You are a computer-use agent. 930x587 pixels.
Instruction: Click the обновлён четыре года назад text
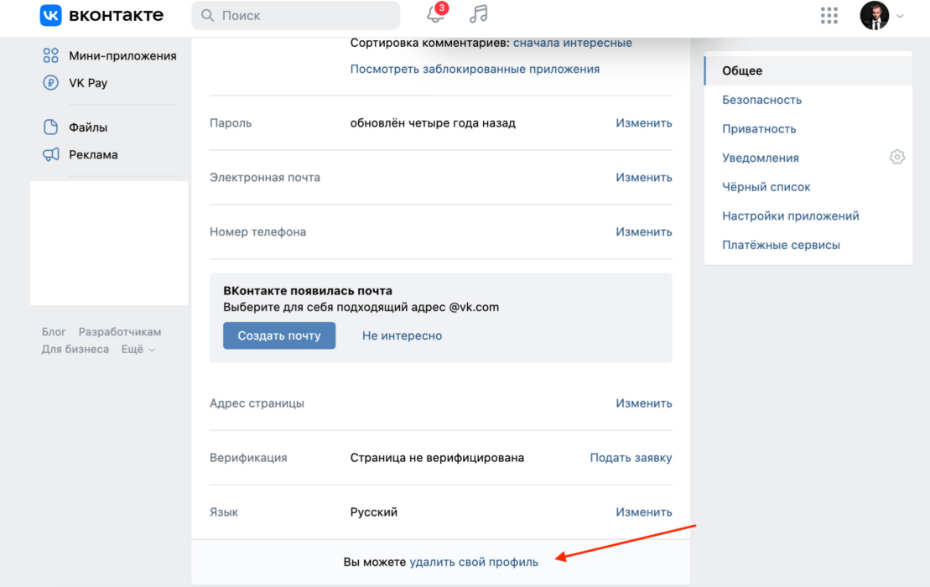click(433, 122)
